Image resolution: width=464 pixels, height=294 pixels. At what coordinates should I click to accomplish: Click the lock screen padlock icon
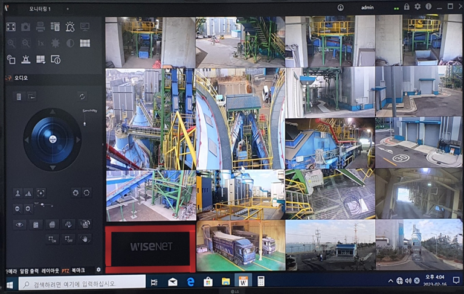click(x=406, y=7)
